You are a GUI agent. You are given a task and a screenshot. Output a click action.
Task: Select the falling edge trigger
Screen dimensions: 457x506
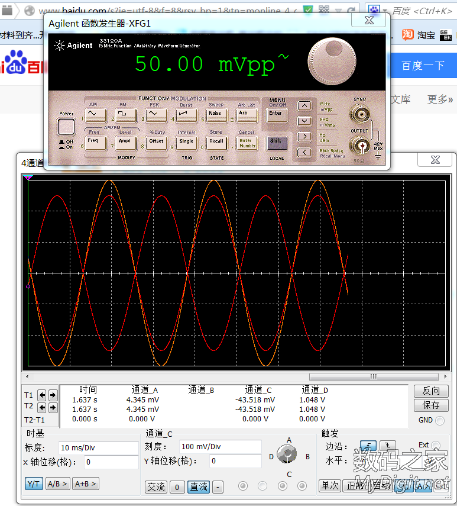[x=387, y=446]
